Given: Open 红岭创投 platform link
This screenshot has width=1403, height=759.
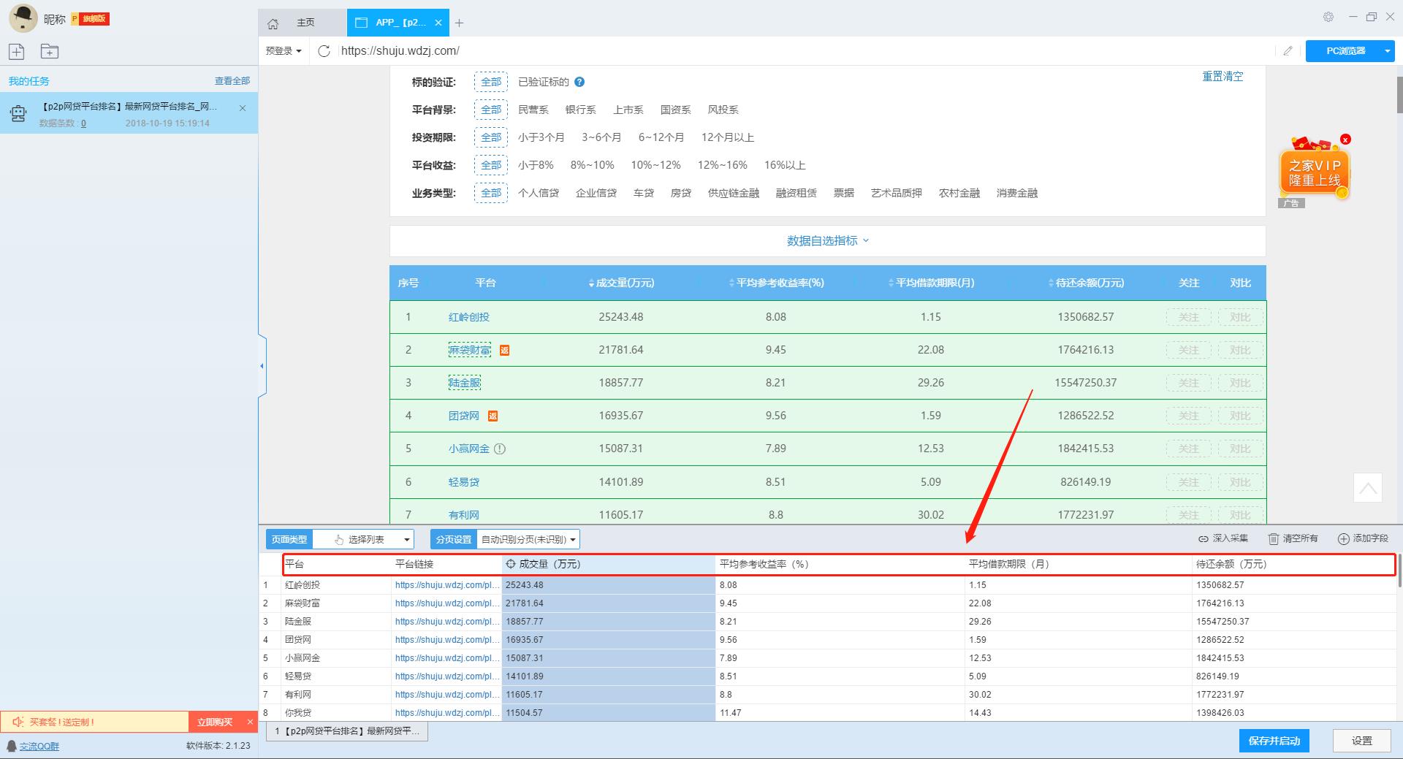Looking at the screenshot, I should [469, 317].
